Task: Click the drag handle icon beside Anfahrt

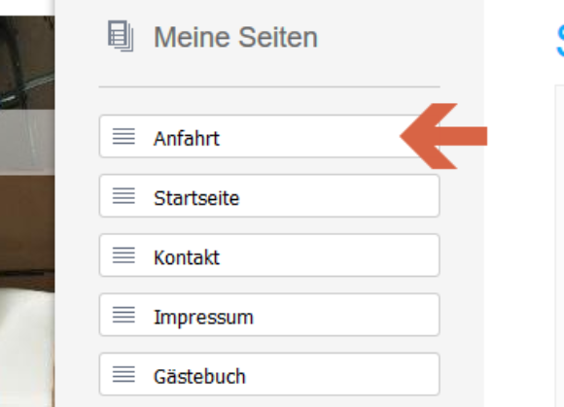Action: pos(123,137)
